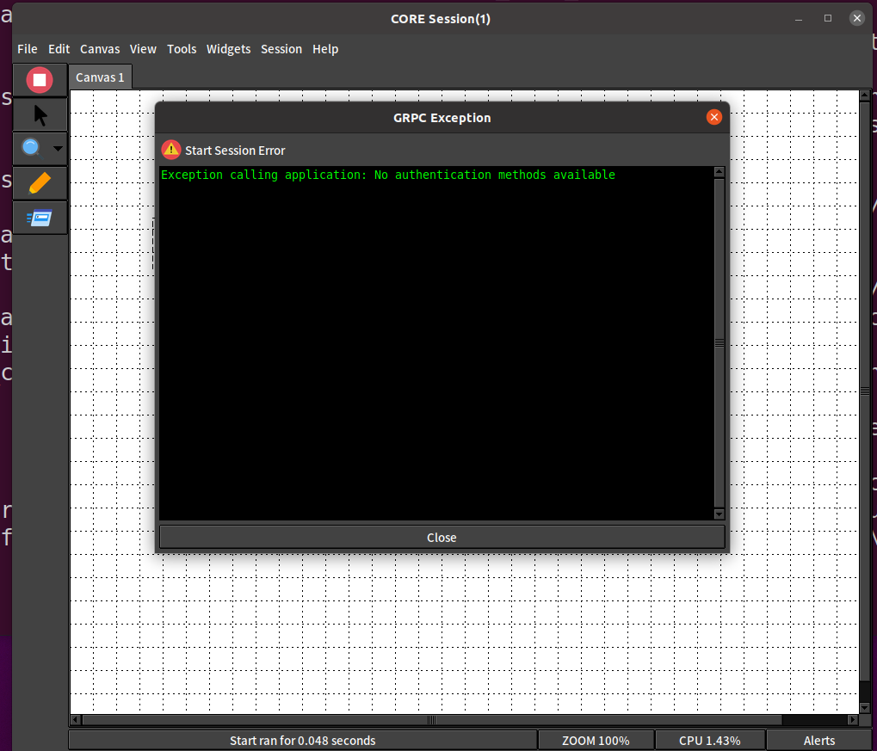The width and height of the screenshot is (877, 751).
Task: Select the arrow pointer tool
Action: (x=40, y=115)
